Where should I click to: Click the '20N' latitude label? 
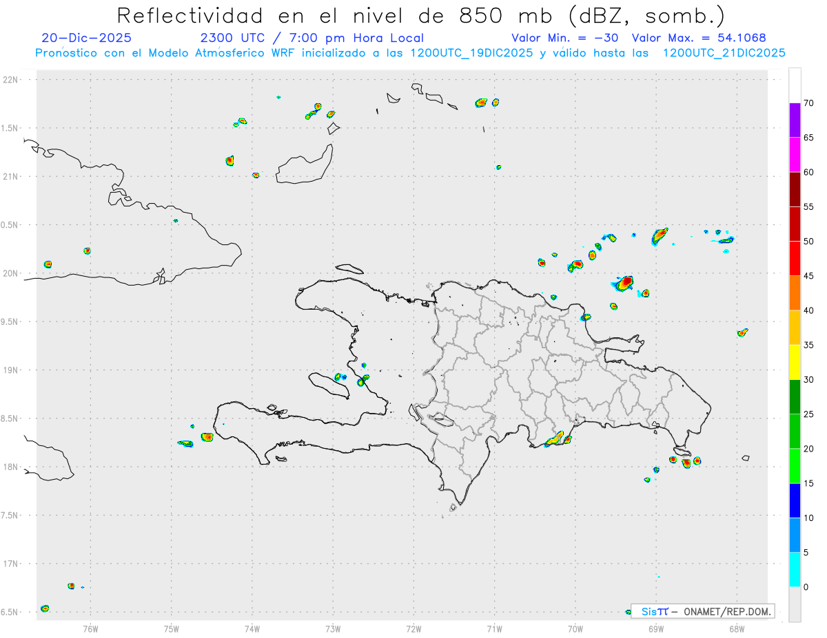(x=11, y=273)
